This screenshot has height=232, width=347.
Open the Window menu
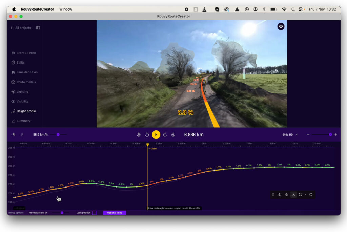pos(65,9)
